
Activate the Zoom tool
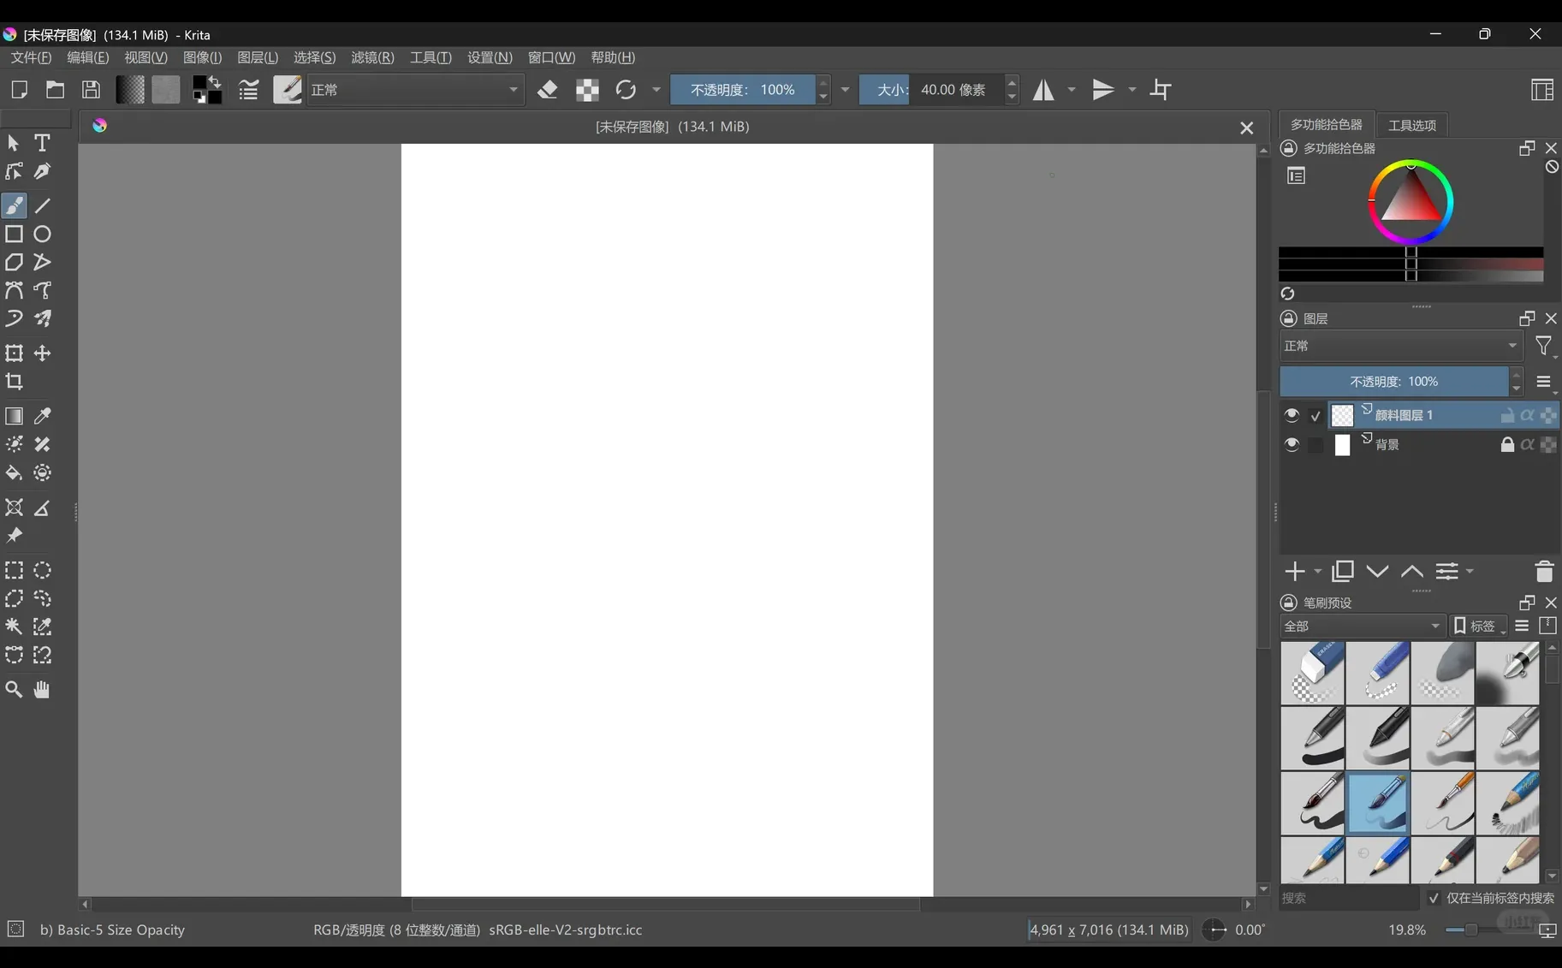(x=14, y=689)
